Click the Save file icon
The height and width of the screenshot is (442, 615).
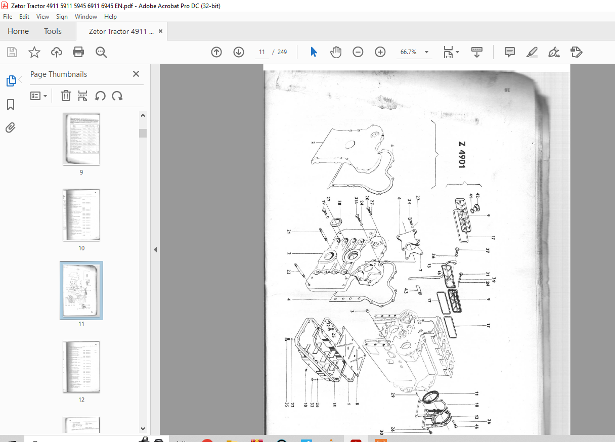[12, 52]
